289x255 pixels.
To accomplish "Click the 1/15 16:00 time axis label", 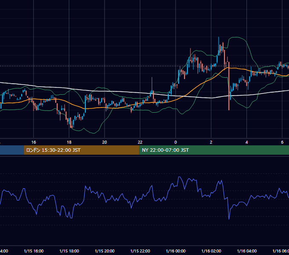I will [x=34, y=251].
